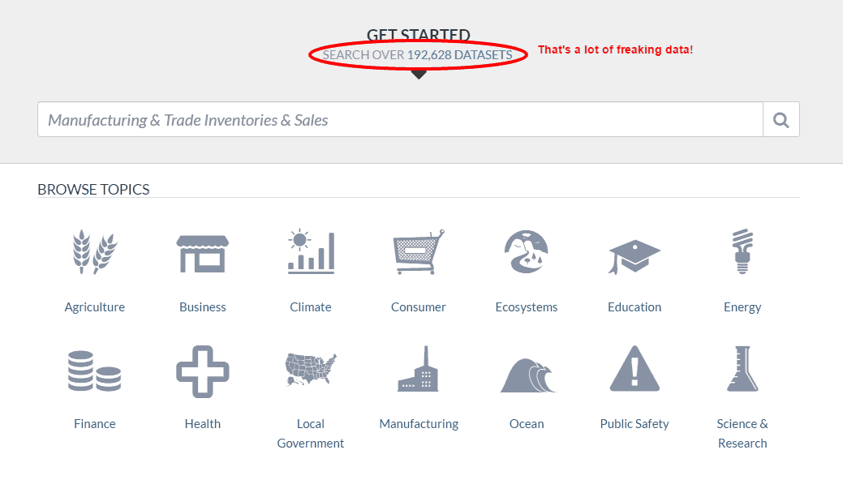
Task: Expand the arrow below the dataset count
Action: click(x=419, y=74)
